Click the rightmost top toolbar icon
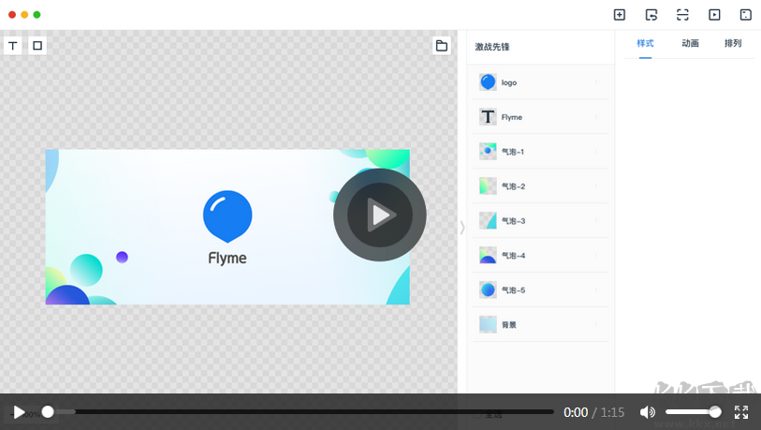This screenshot has width=761, height=430. [x=745, y=15]
